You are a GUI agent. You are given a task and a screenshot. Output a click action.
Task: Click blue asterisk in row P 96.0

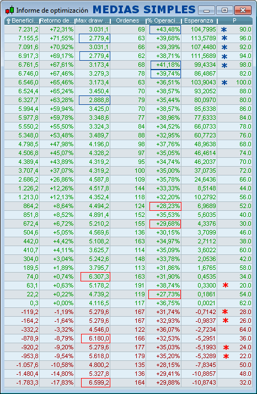tap(224, 38)
